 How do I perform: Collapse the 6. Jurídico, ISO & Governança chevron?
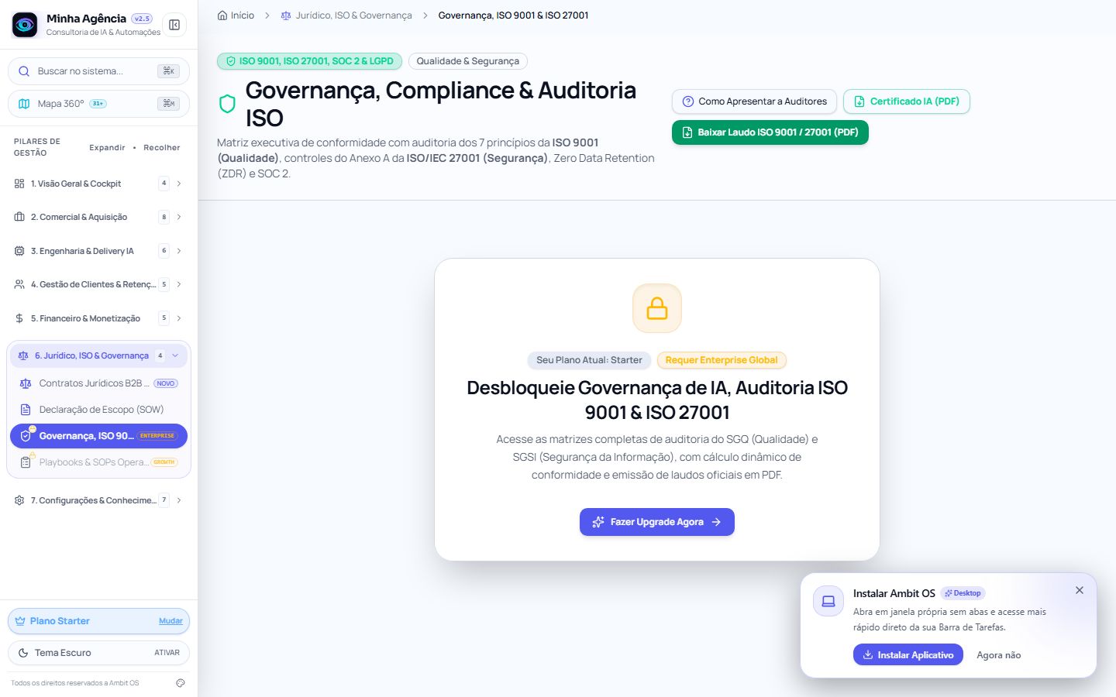pyautogui.click(x=175, y=355)
